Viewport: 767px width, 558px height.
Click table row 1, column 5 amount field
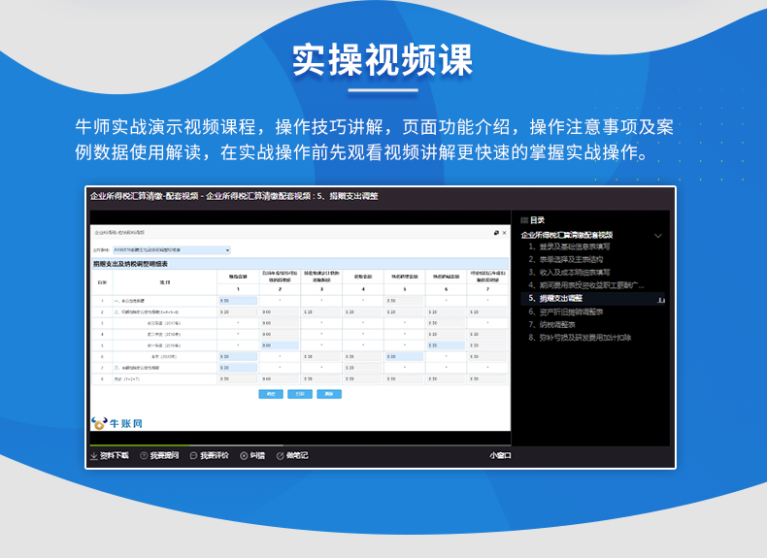coord(405,301)
